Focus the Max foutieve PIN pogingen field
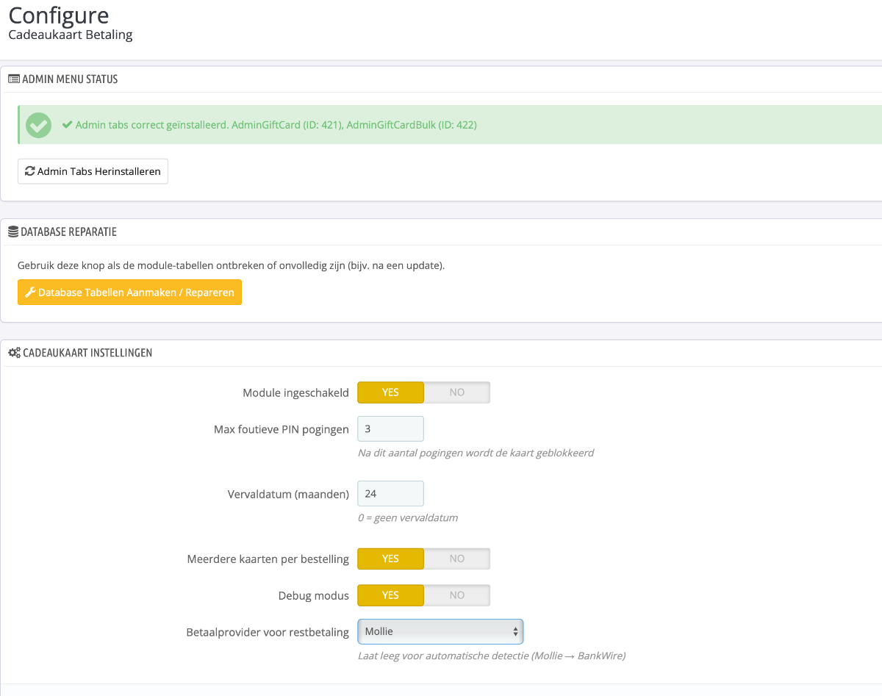Viewport: 882px width, 696px height. [390, 428]
